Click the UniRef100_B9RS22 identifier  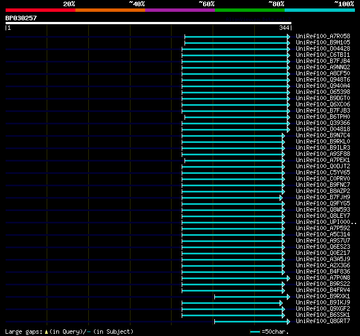tap(323, 284)
